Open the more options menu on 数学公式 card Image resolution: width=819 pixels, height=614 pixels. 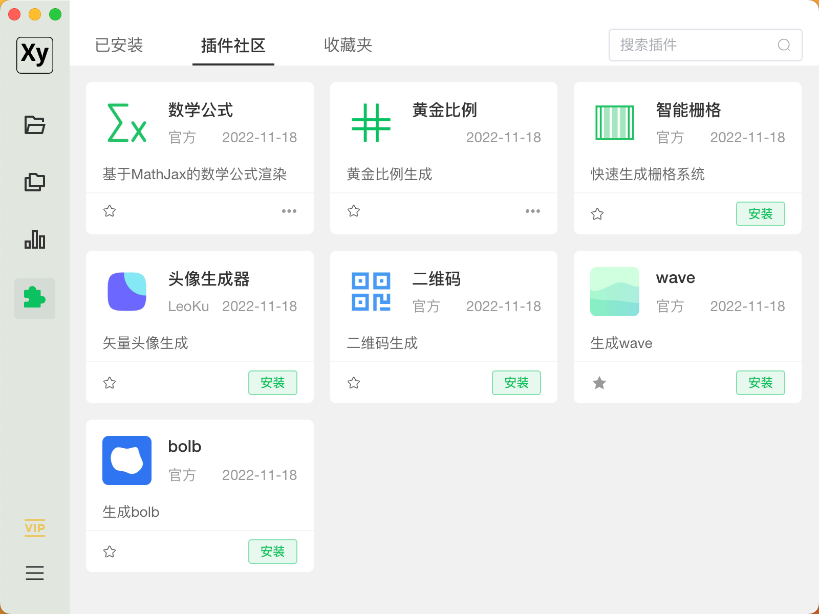point(289,211)
